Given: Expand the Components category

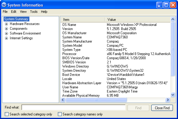Looking at the screenshot, I should pos(7,29).
